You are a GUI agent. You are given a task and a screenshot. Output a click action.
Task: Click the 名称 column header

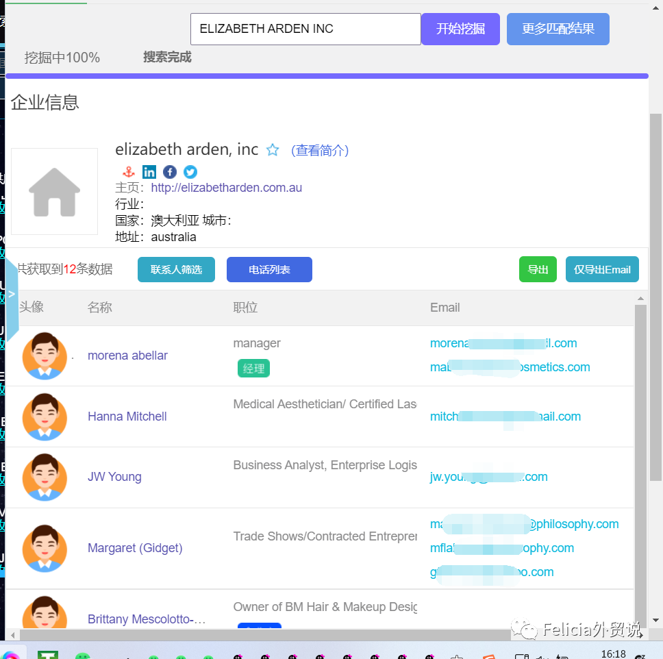(x=100, y=308)
